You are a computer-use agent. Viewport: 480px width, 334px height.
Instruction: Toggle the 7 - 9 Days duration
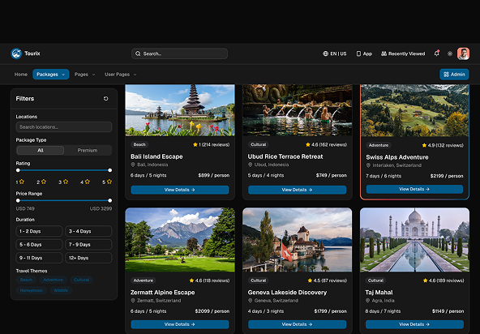coord(88,245)
